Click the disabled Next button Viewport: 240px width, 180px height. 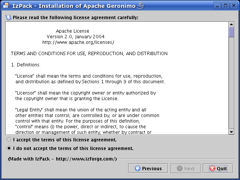(x=185, y=168)
